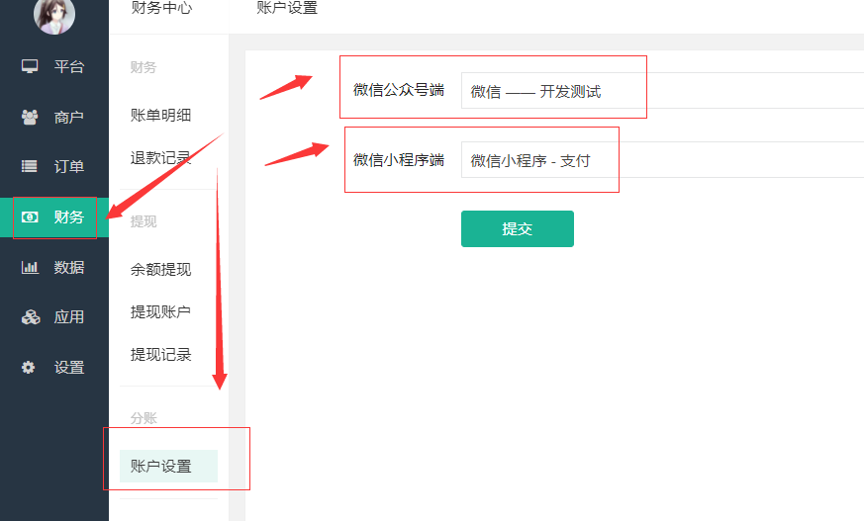Click the monitor icon beside 平台

pos(30,66)
